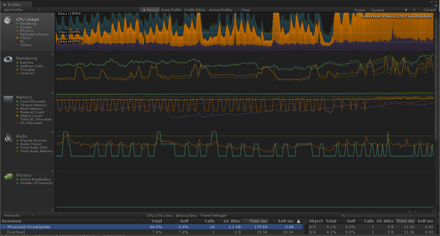Viewport: 440px width, 236px height.
Task: Open the Frame Debugger
Action: [x=214, y=215]
